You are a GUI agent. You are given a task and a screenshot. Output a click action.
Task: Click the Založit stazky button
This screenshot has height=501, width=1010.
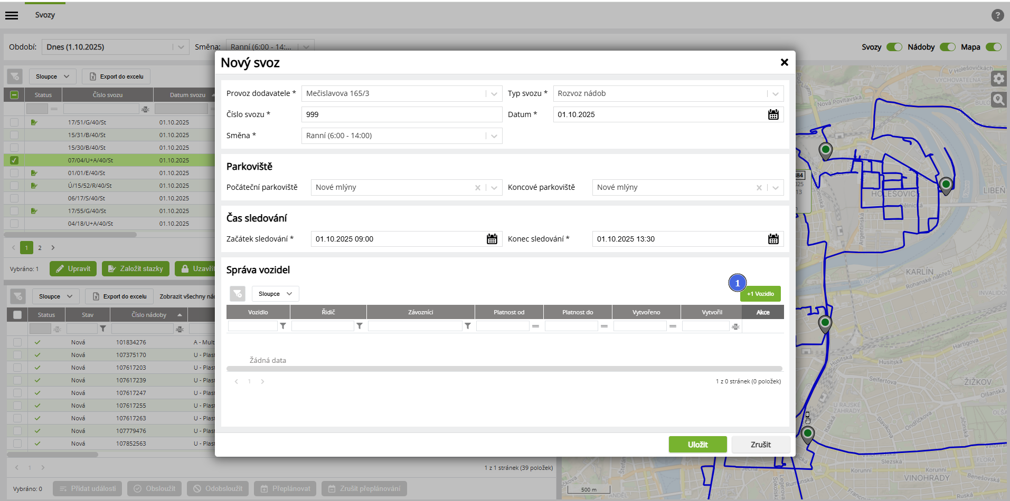[x=136, y=269]
